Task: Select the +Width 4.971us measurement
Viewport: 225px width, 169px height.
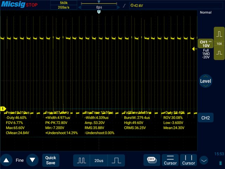Action: coord(58,118)
